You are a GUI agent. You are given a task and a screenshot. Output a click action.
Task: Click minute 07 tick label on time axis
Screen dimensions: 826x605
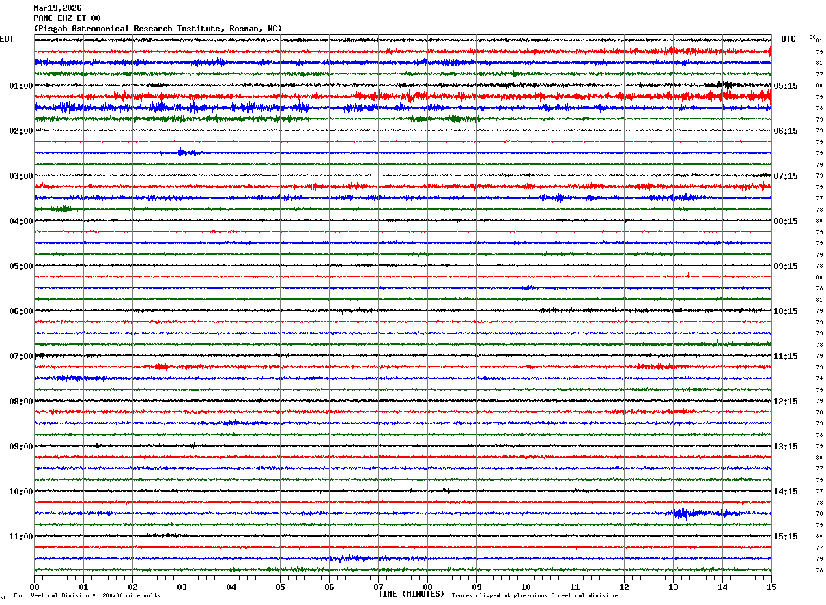point(378,587)
